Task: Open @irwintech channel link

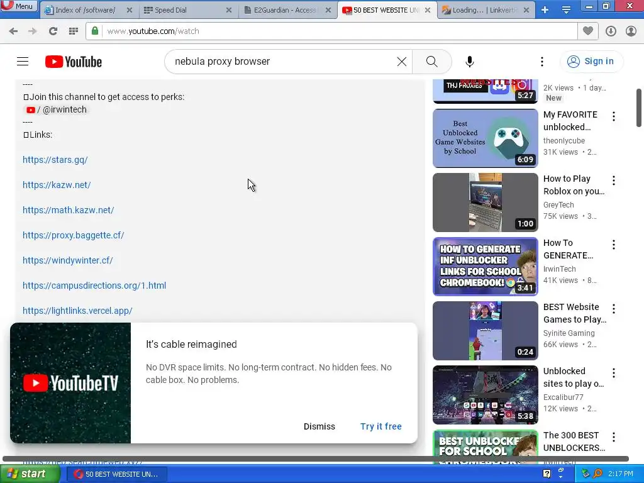Action: click(x=56, y=109)
